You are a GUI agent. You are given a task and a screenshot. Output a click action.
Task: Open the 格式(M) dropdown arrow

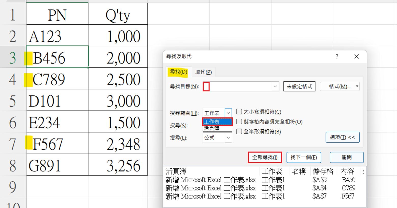[x=357, y=86]
